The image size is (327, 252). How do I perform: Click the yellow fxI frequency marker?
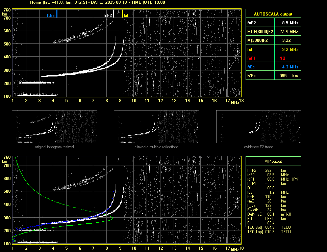[x=123, y=13]
